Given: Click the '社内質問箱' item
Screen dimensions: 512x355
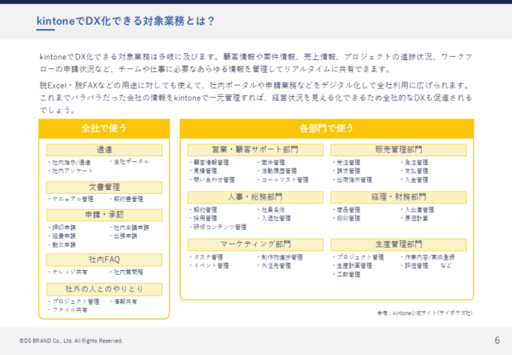Looking at the screenshot, I should (x=128, y=272).
